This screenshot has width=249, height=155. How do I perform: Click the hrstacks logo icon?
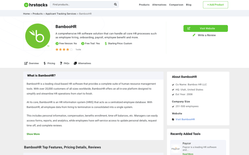click(26, 5)
